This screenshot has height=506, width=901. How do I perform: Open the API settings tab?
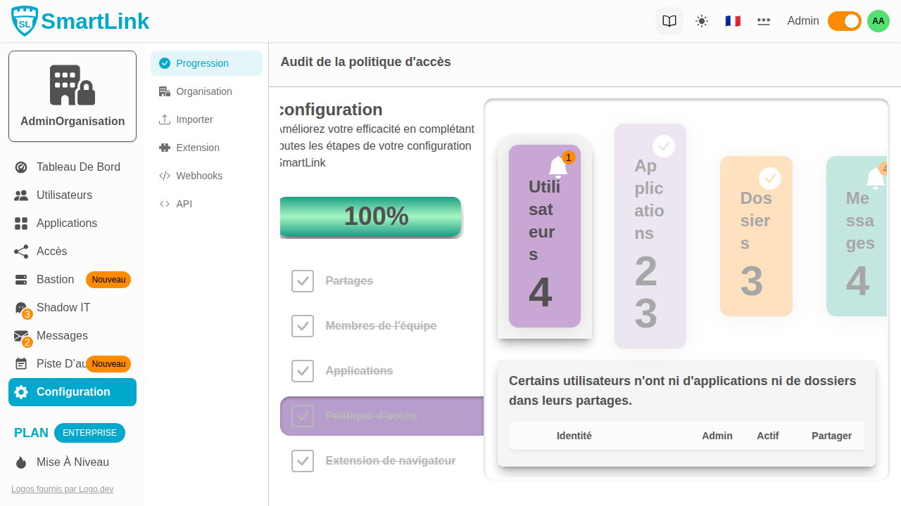(184, 204)
